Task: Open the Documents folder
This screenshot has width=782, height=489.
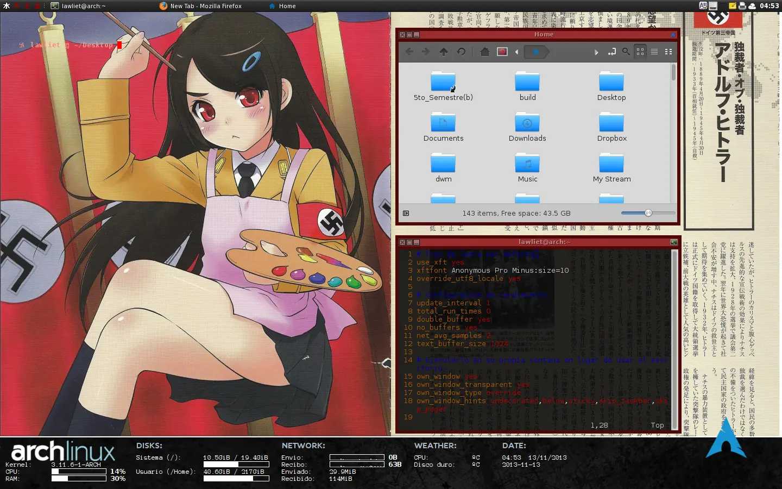Action: [443, 127]
